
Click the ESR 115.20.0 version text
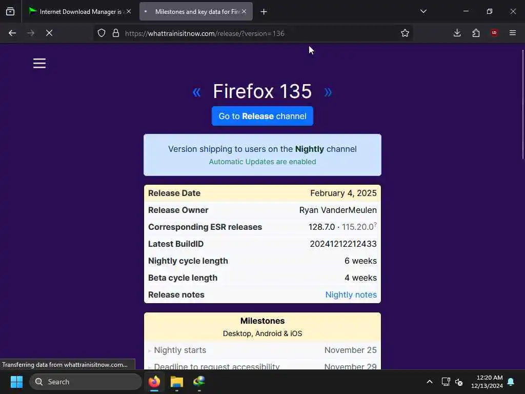click(x=357, y=227)
